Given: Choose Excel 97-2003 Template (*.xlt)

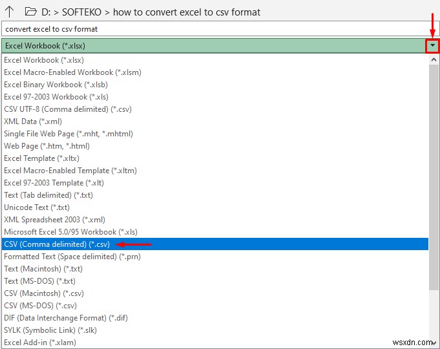Looking at the screenshot, I should (x=215, y=183).
